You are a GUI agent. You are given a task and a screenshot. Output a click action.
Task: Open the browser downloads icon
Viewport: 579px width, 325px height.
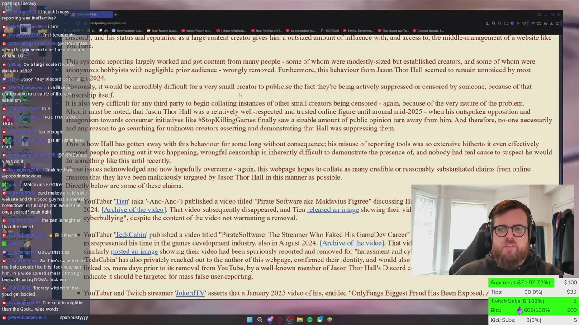551,23
